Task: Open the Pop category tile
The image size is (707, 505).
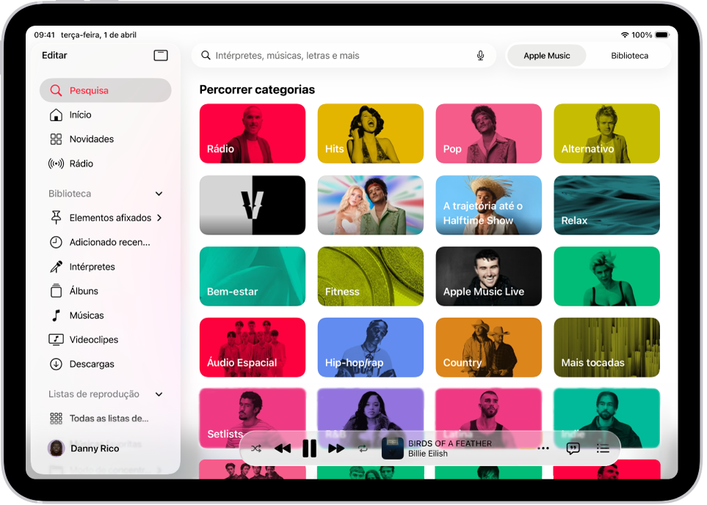Action: point(489,133)
